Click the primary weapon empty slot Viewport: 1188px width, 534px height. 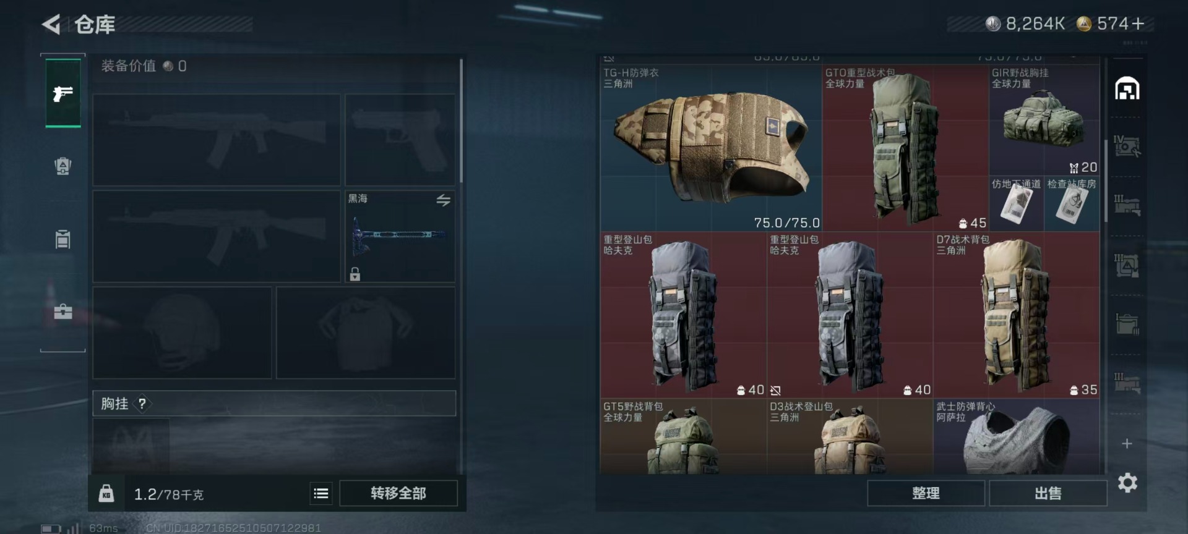[x=217, y=140]
